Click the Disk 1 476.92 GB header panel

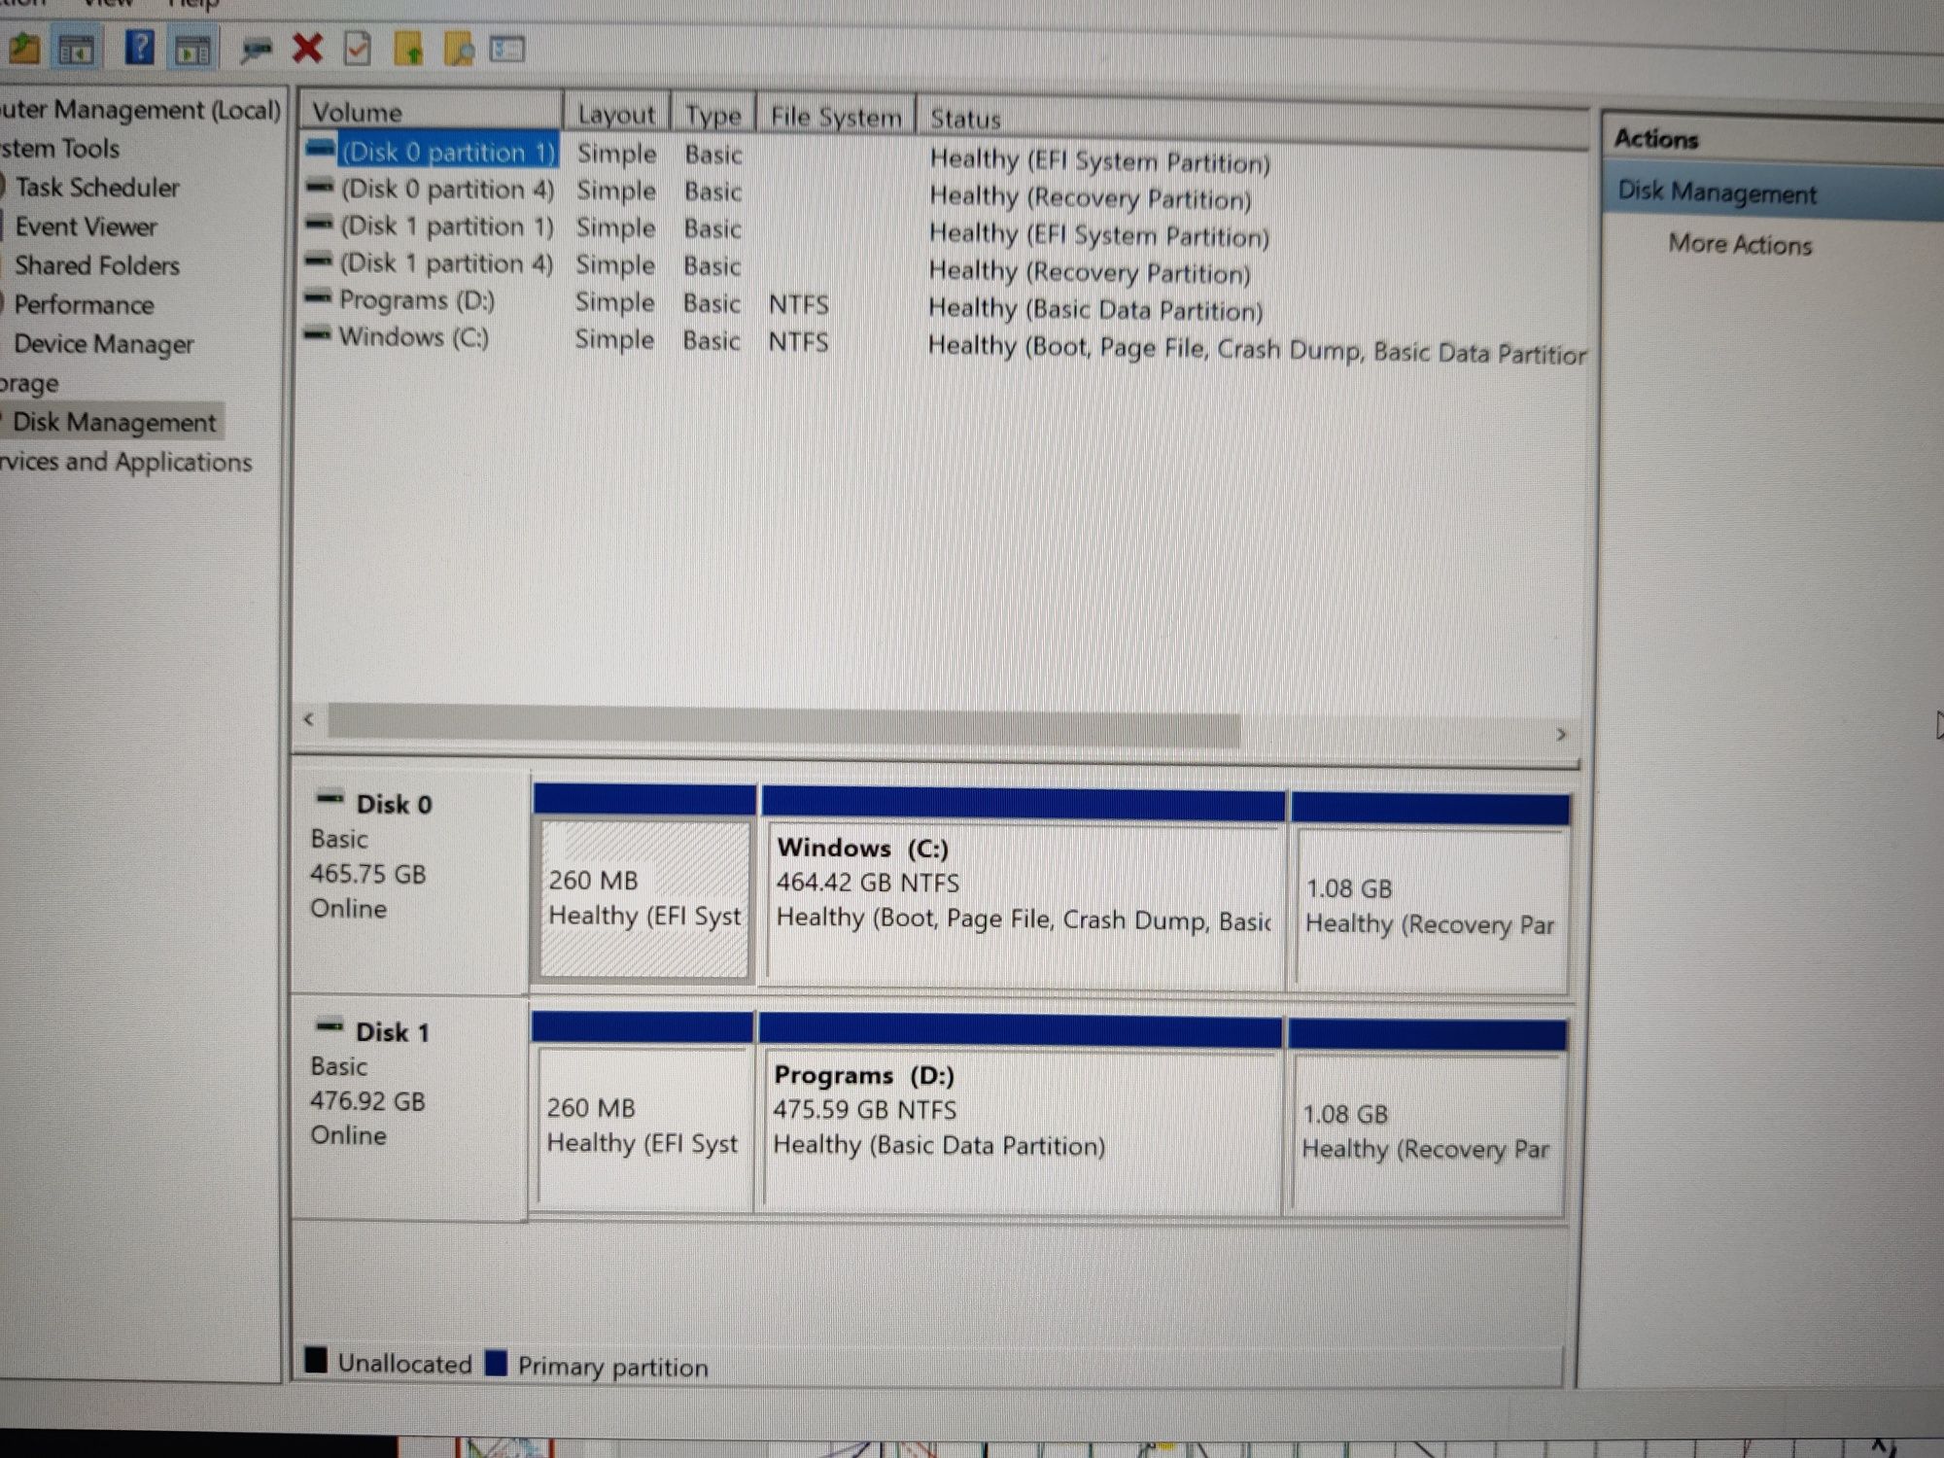tap(409, 1109)
